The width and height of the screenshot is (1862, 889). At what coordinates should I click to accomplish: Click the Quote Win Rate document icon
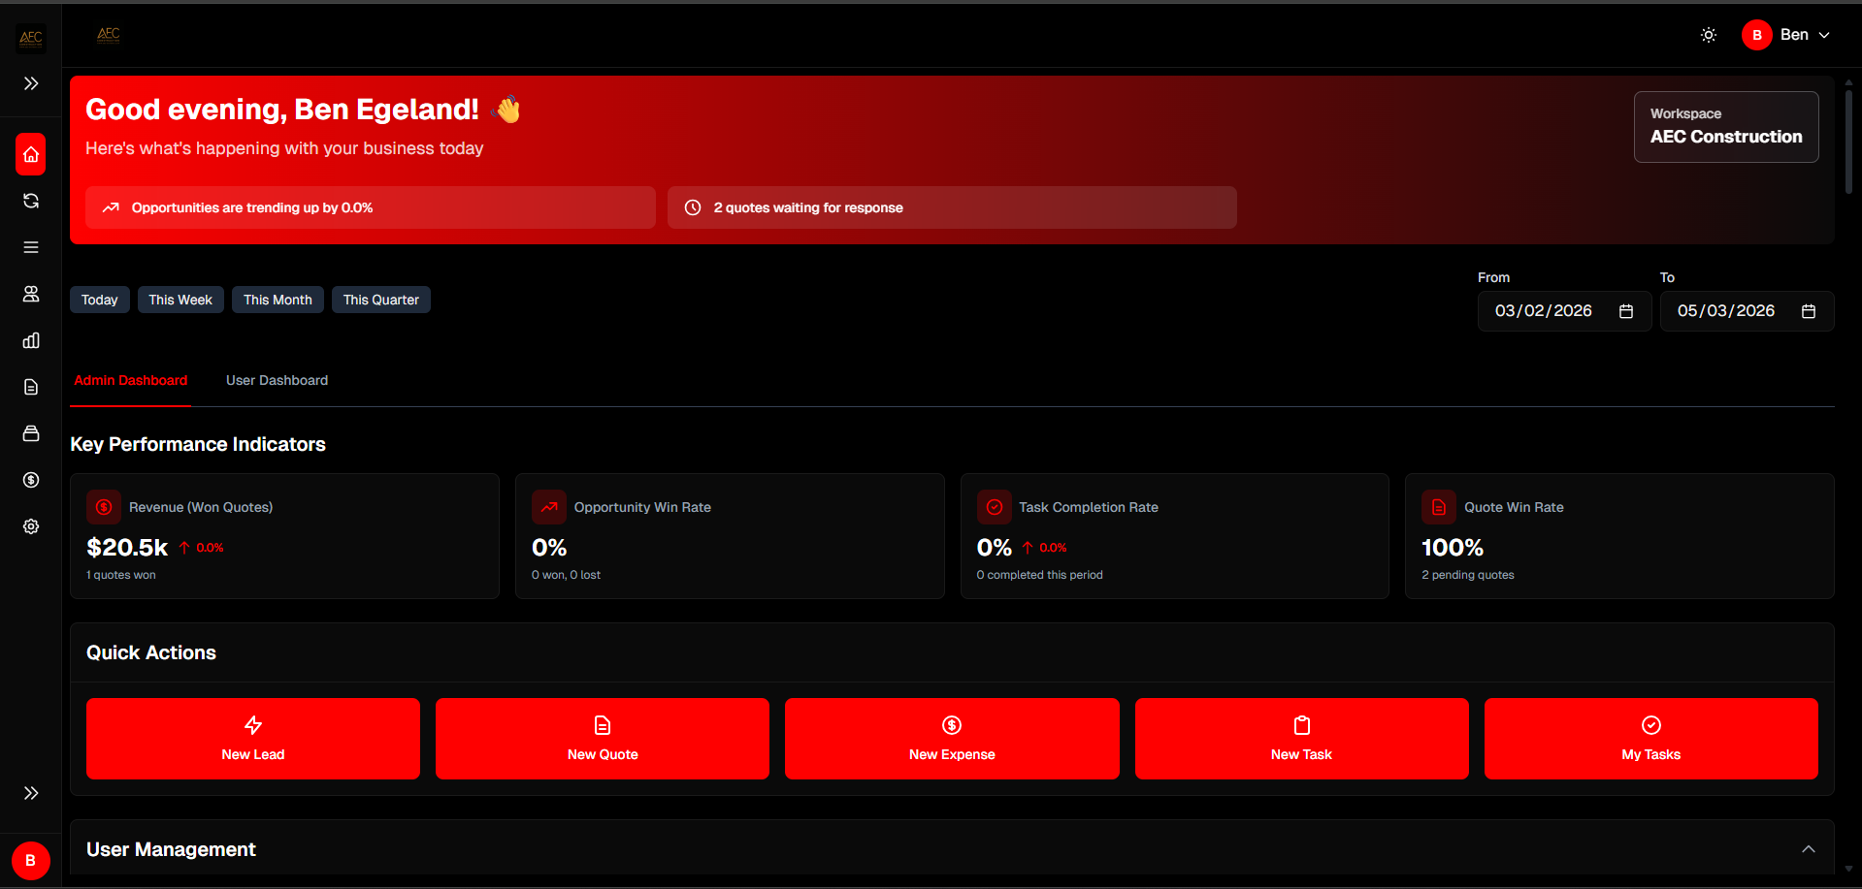[1439, 507]
